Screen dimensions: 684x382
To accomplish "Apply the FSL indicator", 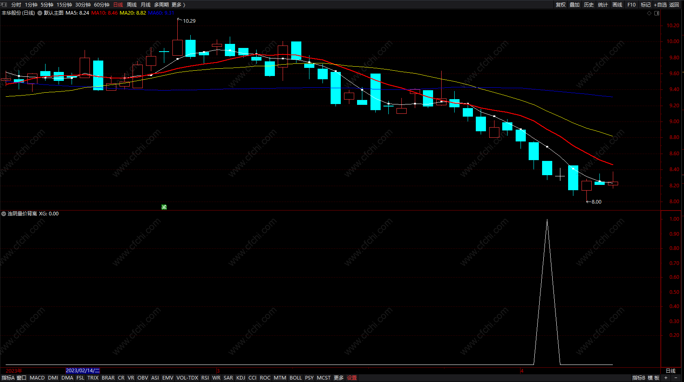I will [81, 378].
